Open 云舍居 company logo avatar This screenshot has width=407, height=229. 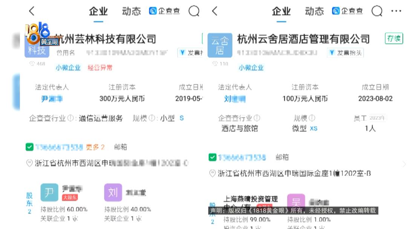[x=220, y=45]
